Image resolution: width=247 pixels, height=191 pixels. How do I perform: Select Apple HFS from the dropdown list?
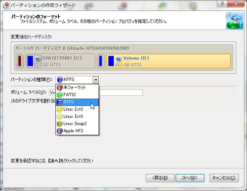pyautogui.click(x=77, y=131)
